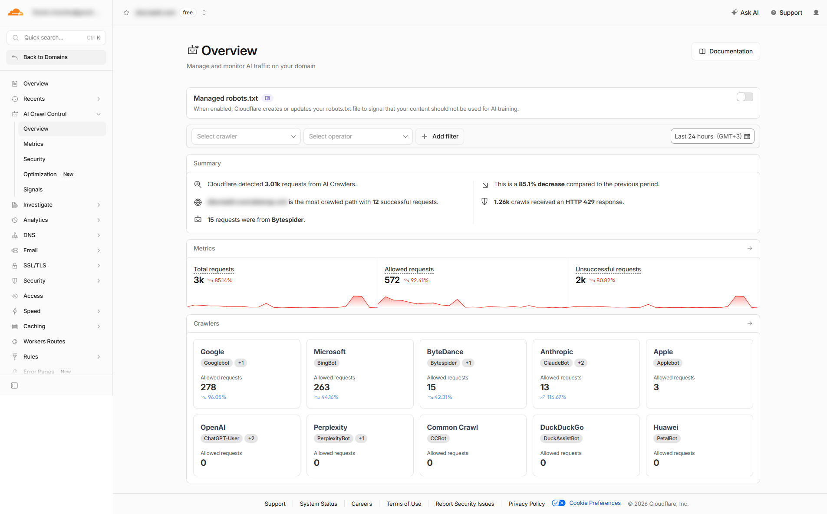This screenshot has height=514, width=827.
Task: Open the Metrics submenu item
Action: (62, 144)
